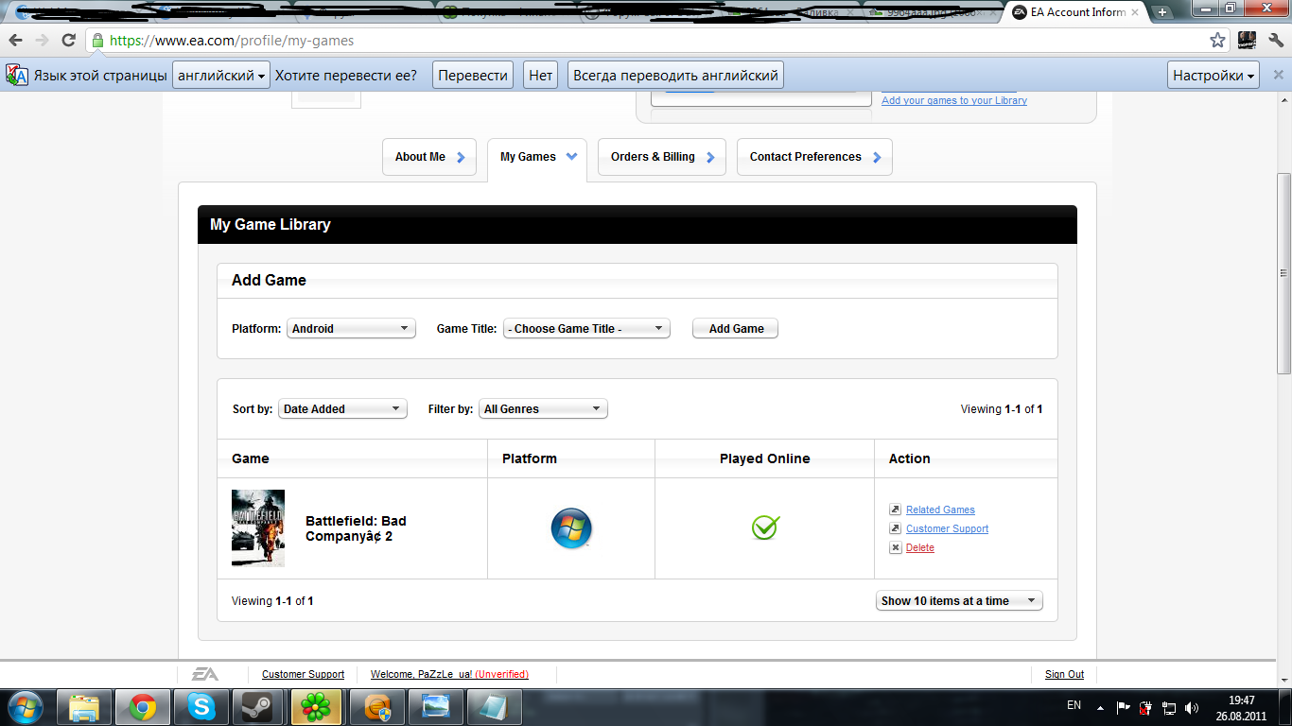1292x726 pixels.
Task: Click the Add Game button
Action: coord(736,328)
